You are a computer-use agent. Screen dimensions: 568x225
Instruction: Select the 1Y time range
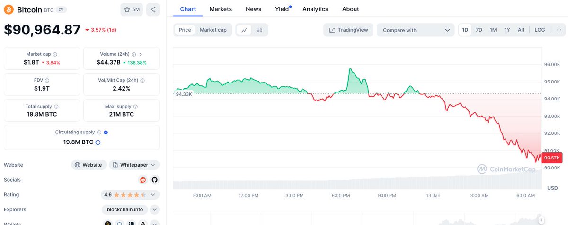pyautogui.click(x=507, y=30)
